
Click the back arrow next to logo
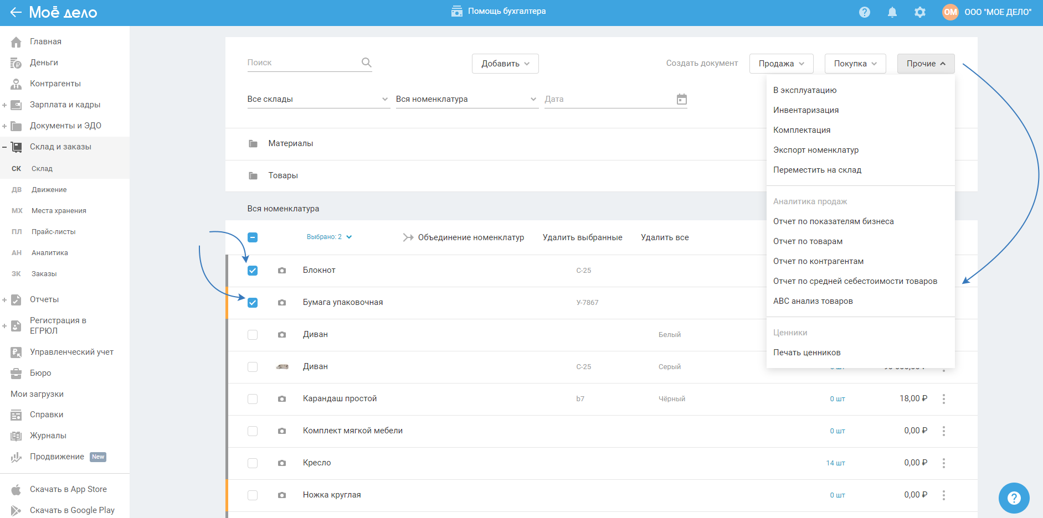[x=16, y=12]
